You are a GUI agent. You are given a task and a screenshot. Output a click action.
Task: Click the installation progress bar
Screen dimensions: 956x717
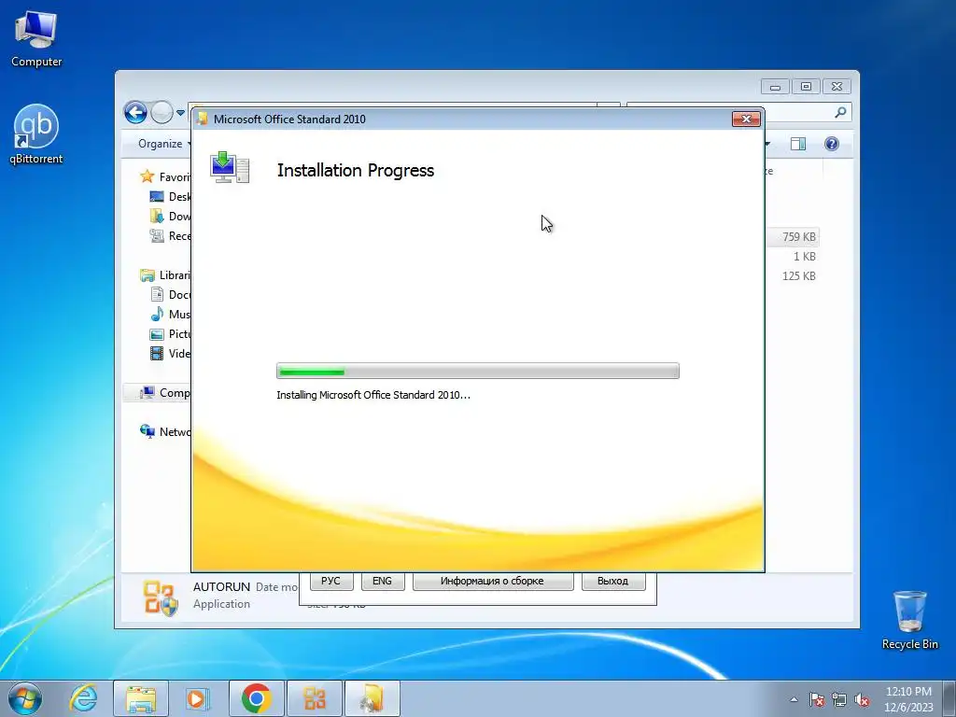[477, 371]
